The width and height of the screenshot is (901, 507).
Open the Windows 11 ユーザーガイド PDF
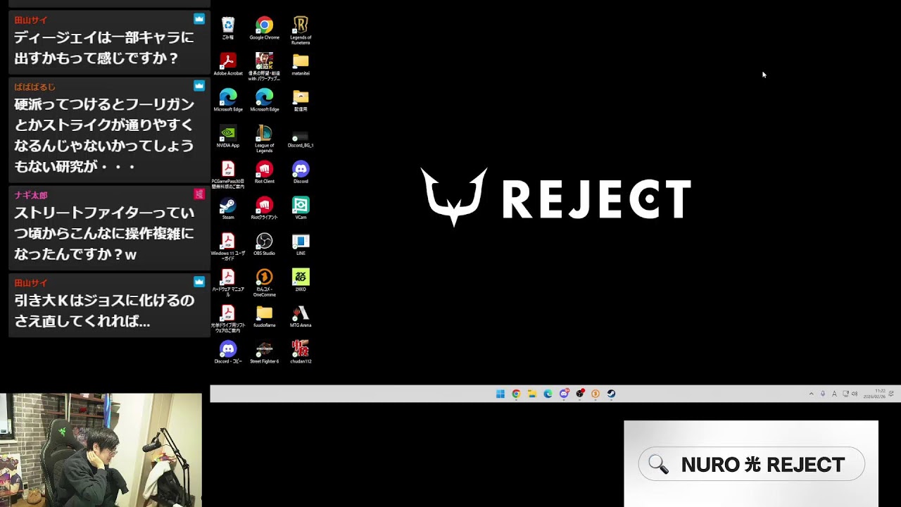[x=228, y=246]
